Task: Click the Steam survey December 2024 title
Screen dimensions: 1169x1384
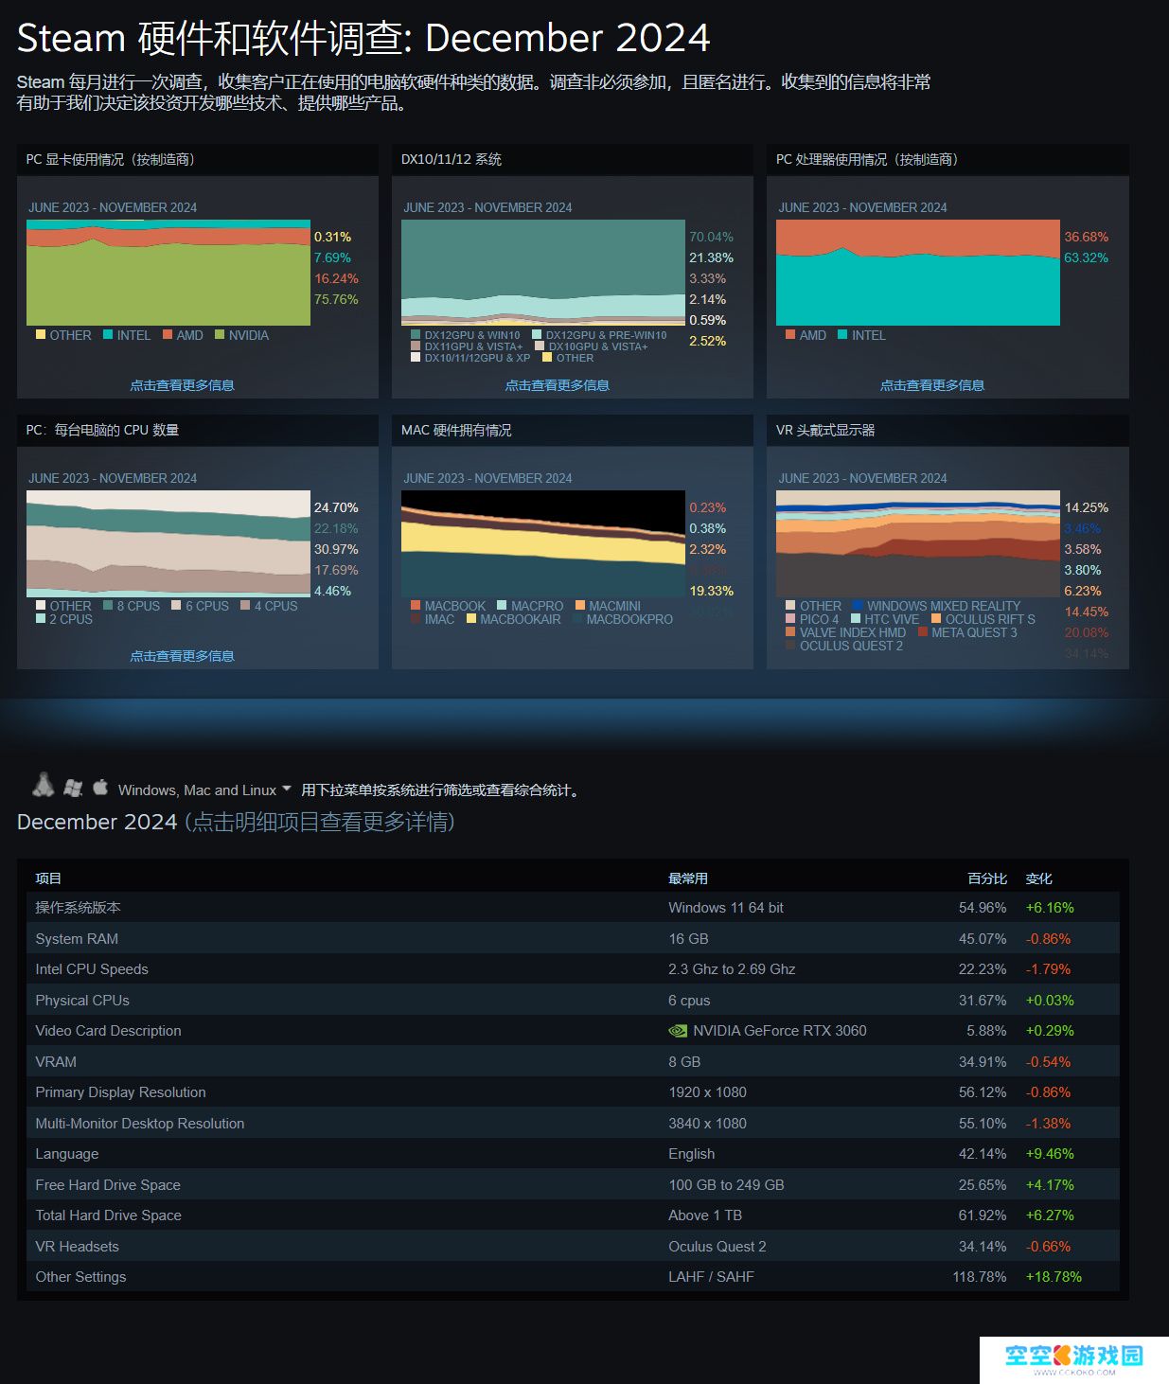Action: click(x=363, y=38)
